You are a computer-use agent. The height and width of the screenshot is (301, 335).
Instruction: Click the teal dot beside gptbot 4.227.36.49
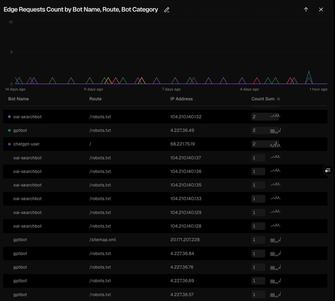9,130
